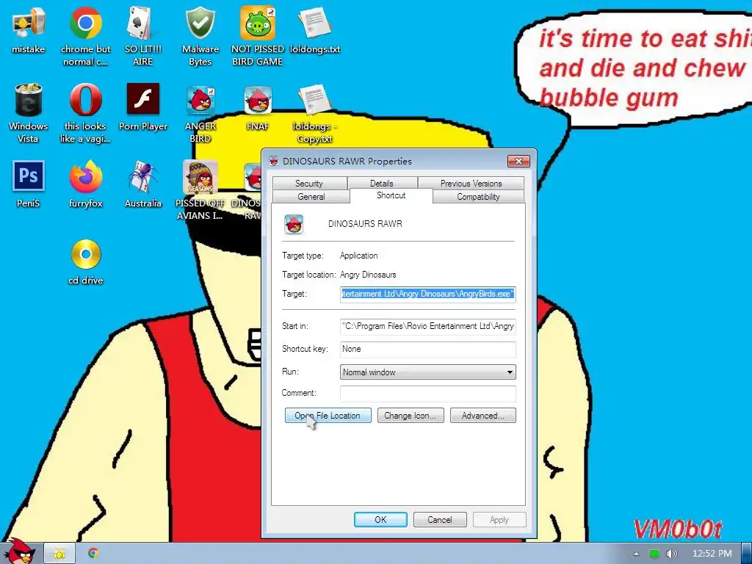Show hidden tray icons arrow
This screenshot has width=752, height=564.
click(636, 554)
